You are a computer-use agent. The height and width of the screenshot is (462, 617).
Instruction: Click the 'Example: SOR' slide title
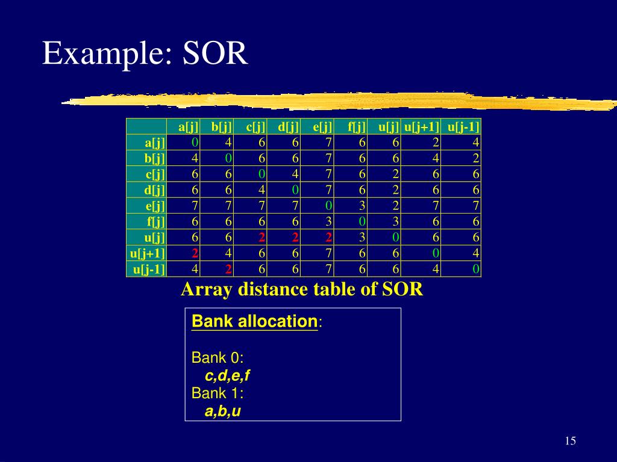tap(145, 53)
